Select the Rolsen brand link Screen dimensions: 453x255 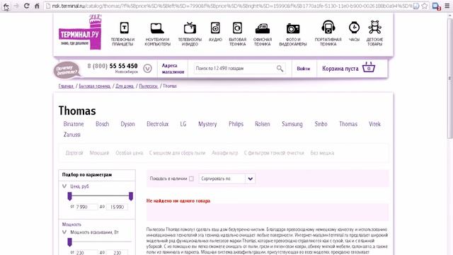[x=263, y=124]
